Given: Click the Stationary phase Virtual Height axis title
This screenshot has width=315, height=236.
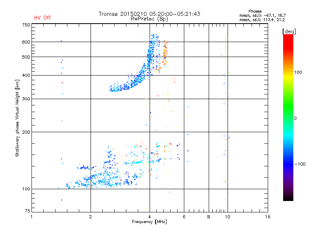Looking at the screenshot, I should point(17,118).
